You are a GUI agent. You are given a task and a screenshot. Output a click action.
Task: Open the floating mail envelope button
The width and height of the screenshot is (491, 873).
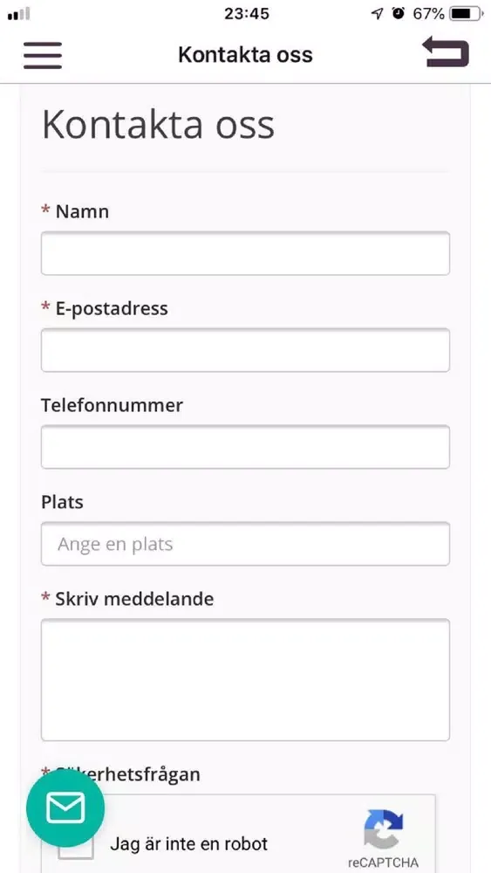(x=65, y=808)
